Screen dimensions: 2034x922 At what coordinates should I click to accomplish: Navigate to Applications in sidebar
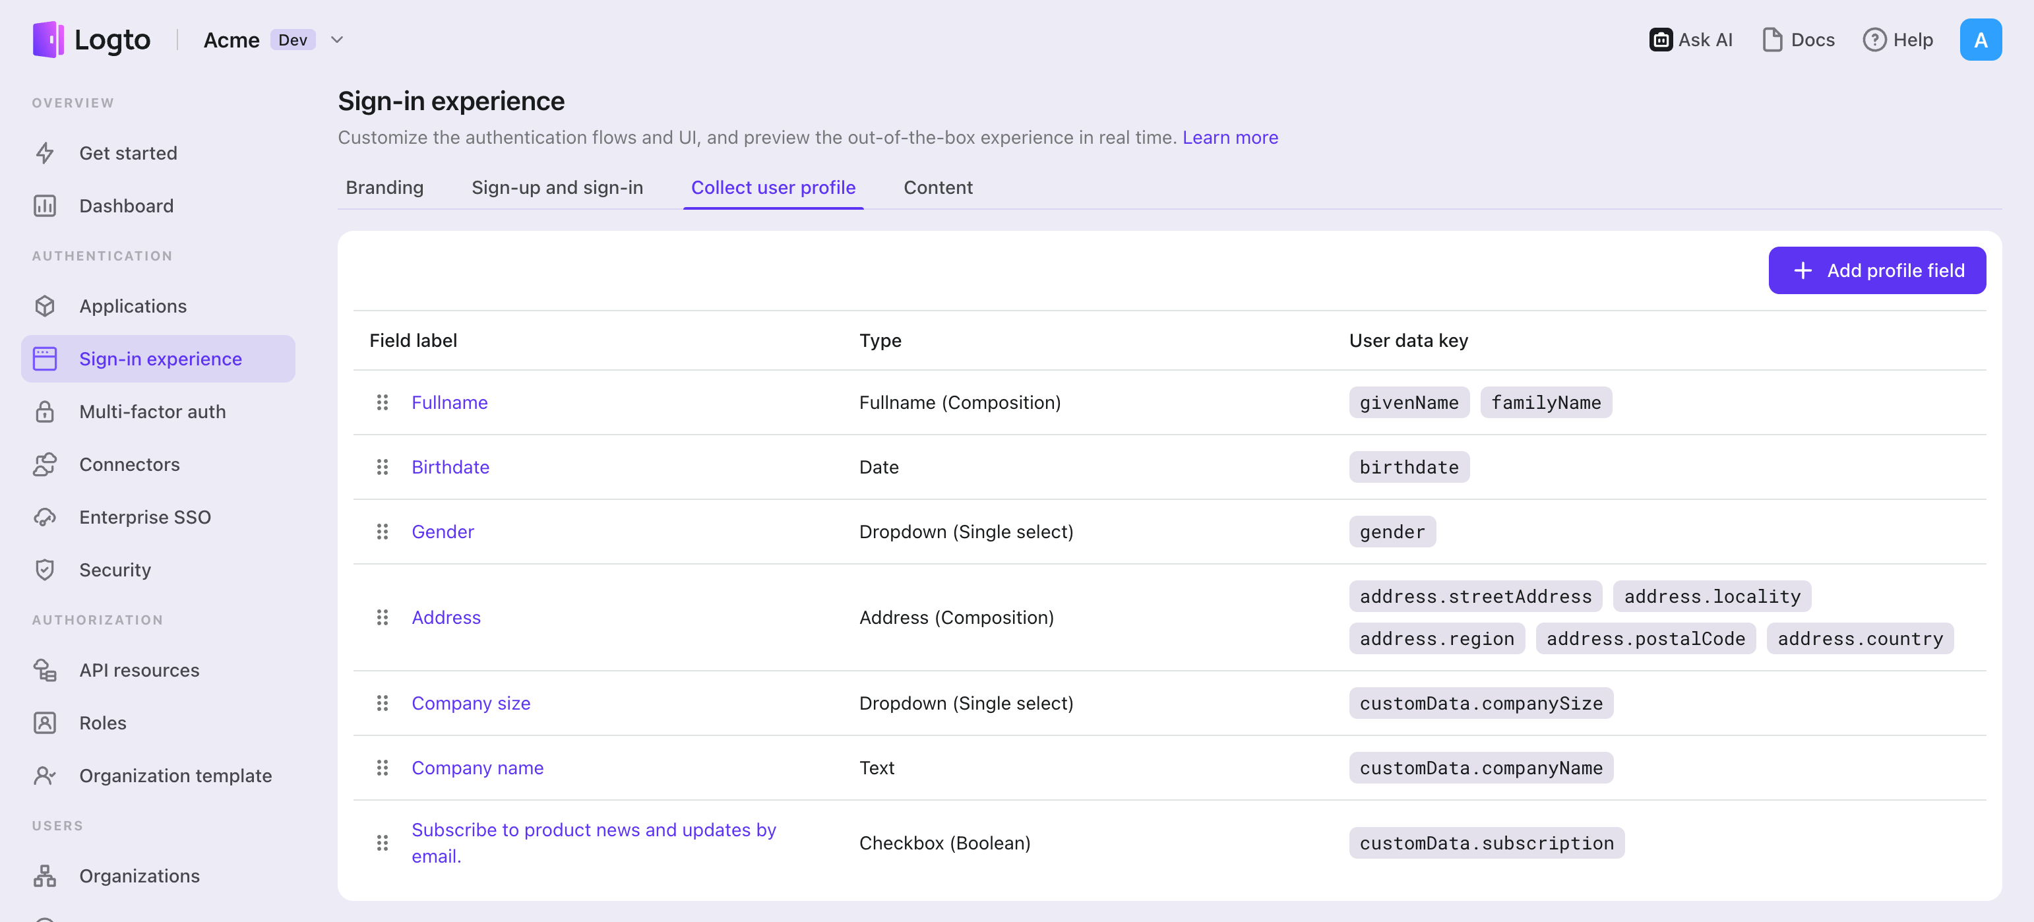pos(133,306)
